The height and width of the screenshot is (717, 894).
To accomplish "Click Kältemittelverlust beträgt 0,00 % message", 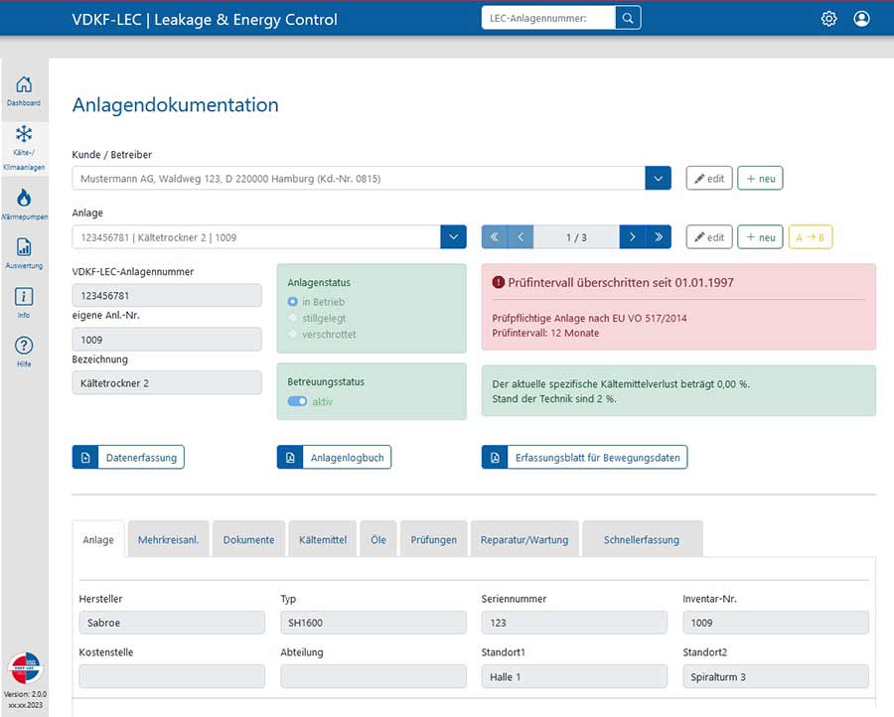I will pos(621,384).
